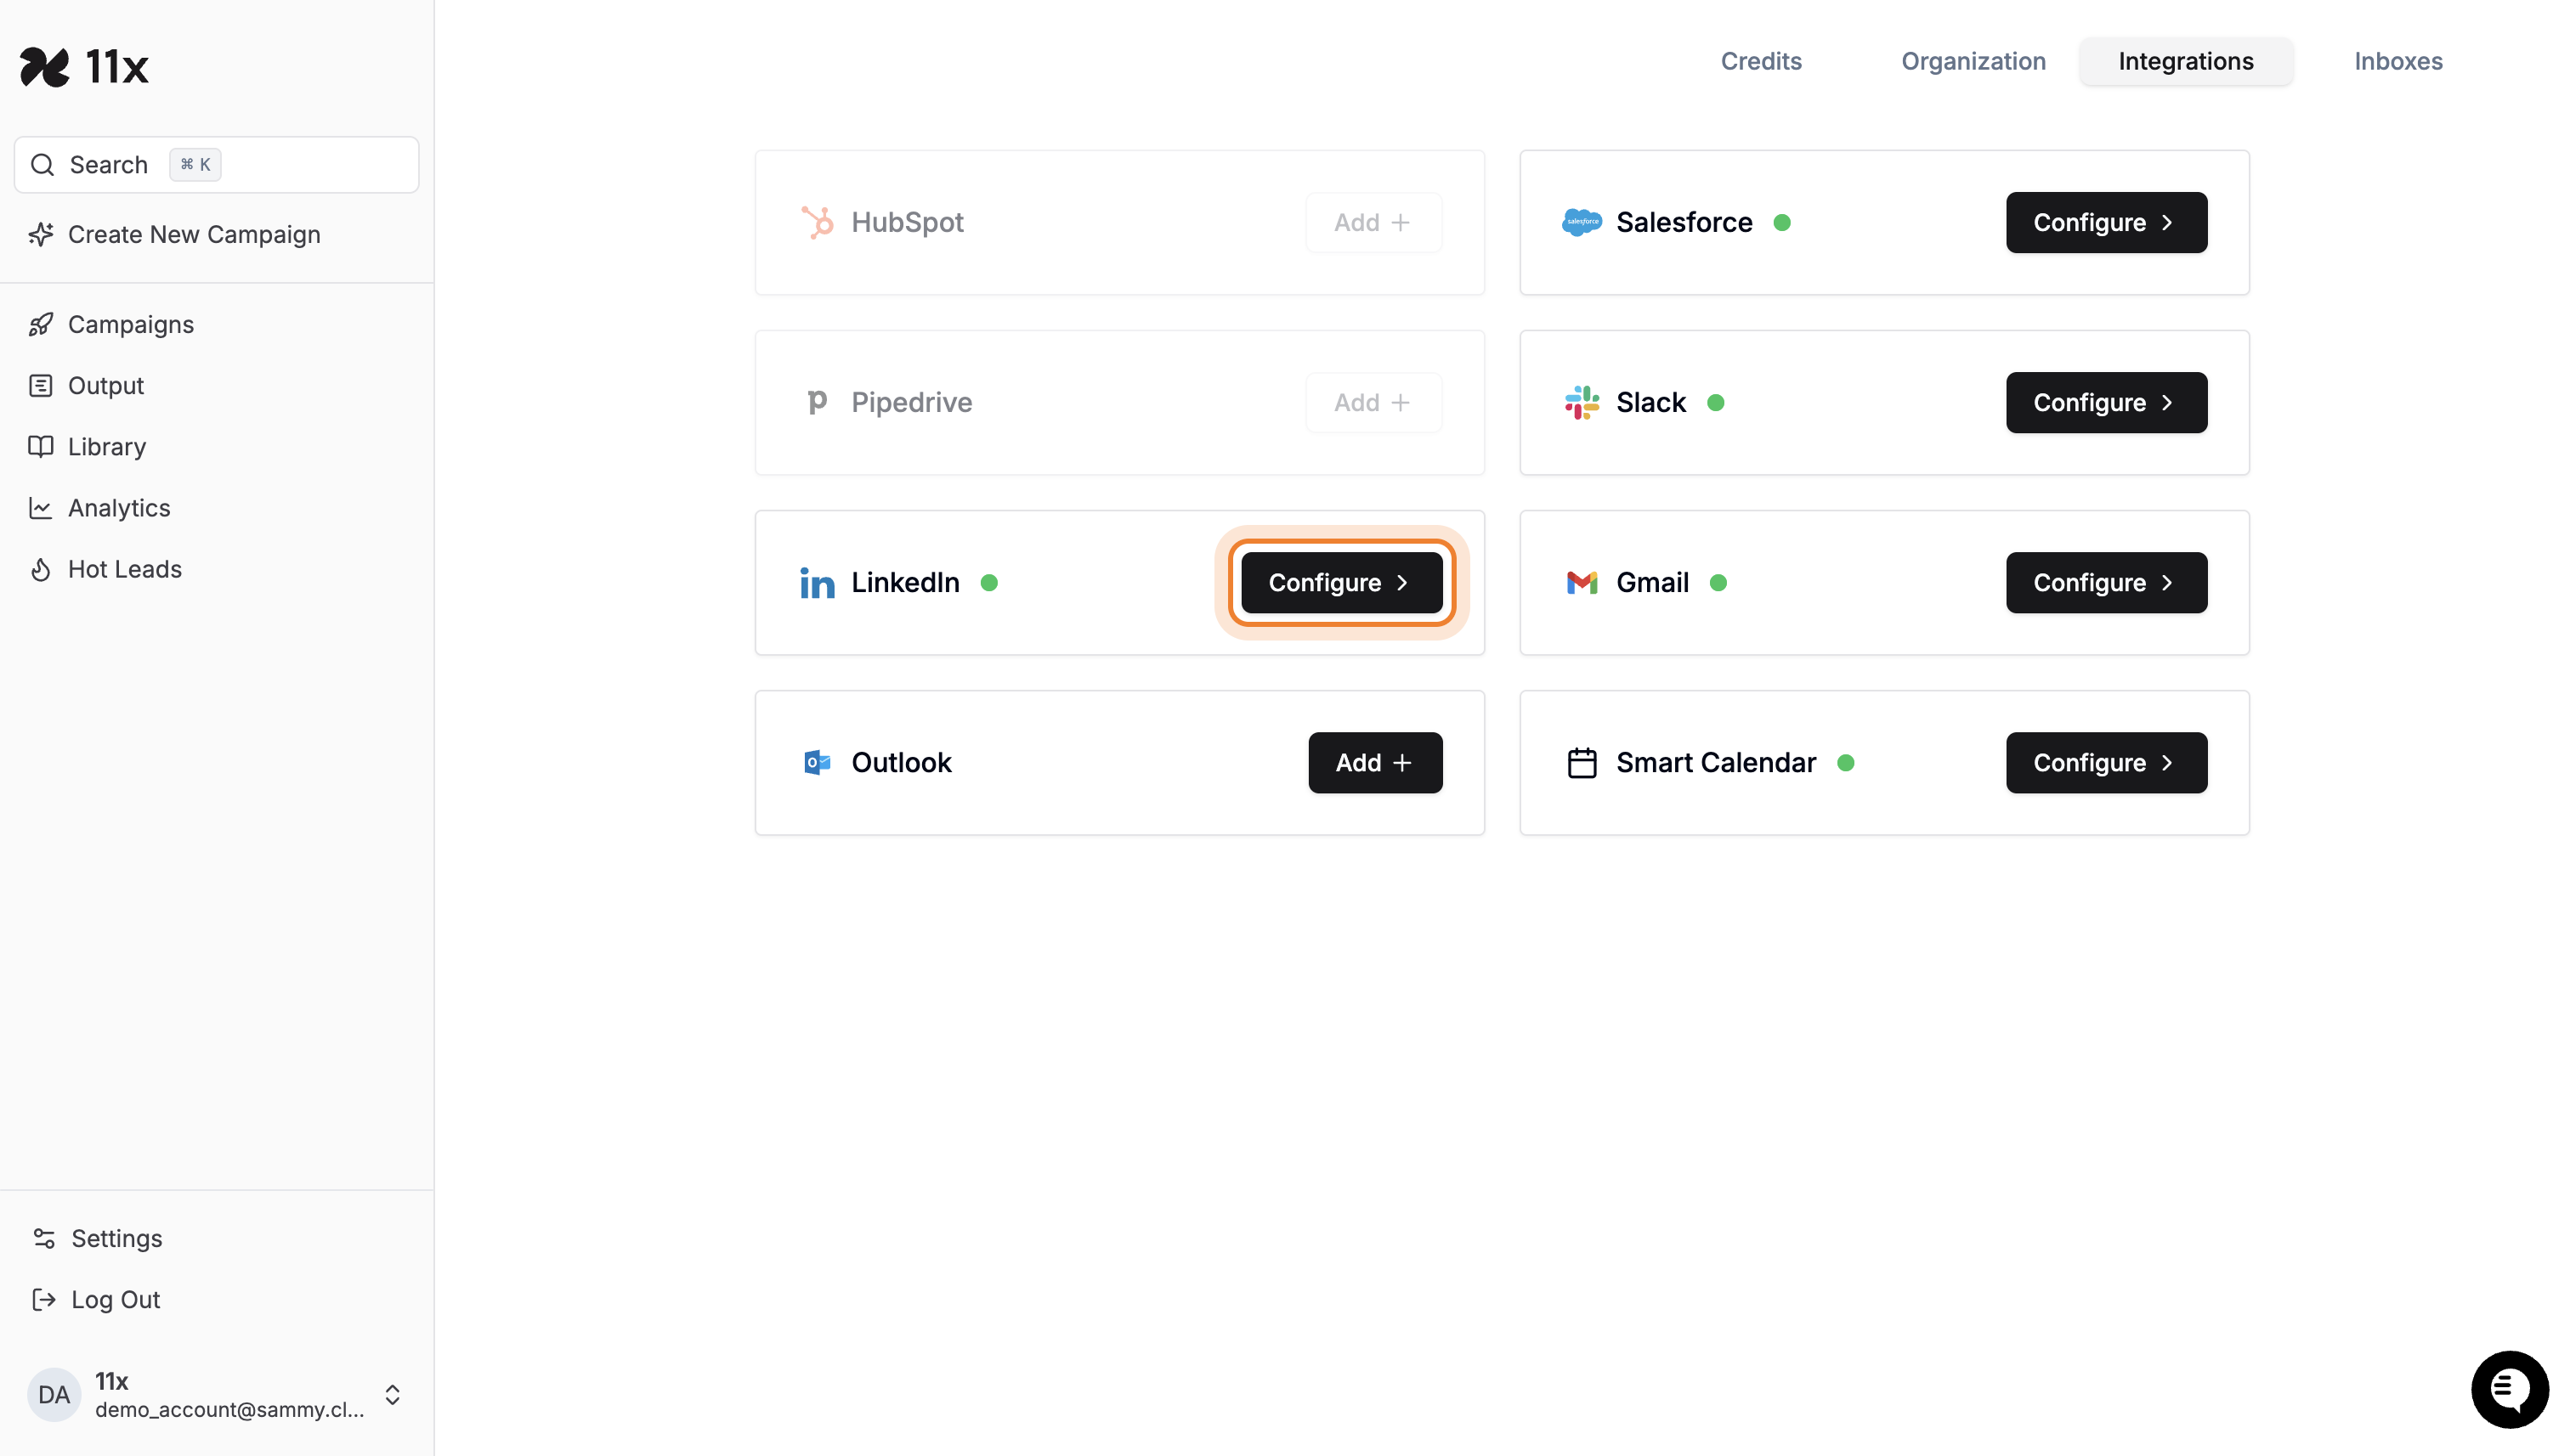Screen dimensions: 2570x1456
Task: Switch to the Inboxes tab
Action: click(2398, 61)
